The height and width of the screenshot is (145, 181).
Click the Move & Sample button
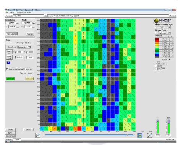[x=12, y=34]
